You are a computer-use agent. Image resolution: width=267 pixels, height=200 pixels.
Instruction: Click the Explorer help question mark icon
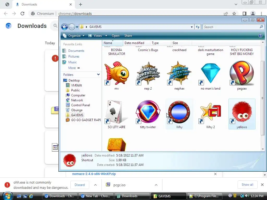click(x=260, y=36)
